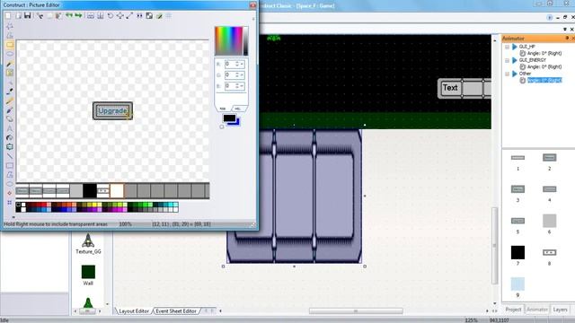Open the G value dropdown arrow
575x323 pixels.
(242, 75)
